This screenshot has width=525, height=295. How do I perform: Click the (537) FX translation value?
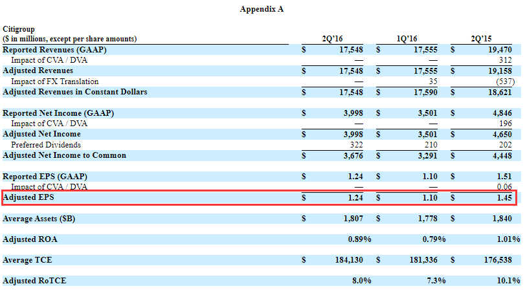505,82
